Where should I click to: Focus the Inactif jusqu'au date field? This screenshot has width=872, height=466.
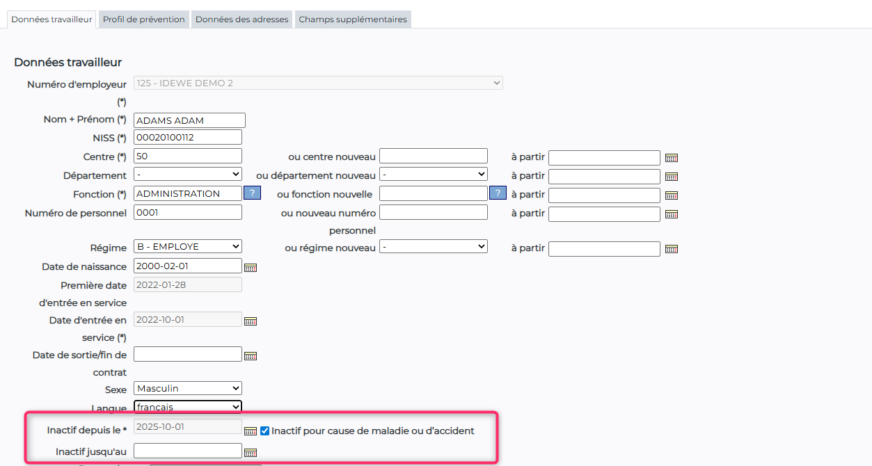click(188, 451)
